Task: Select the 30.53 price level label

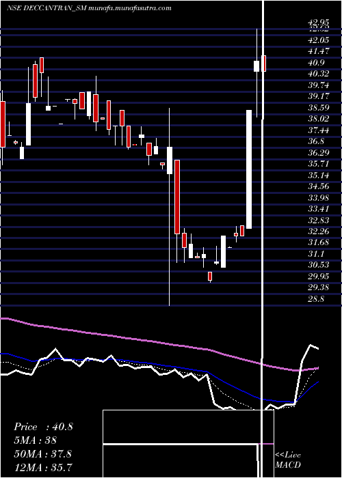Action: click(x=319, y=266)
